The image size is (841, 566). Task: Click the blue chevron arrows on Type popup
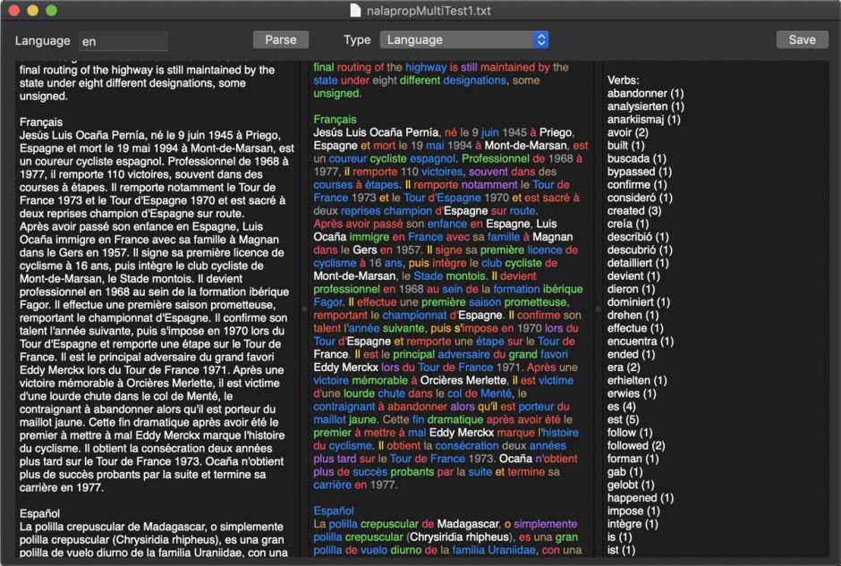pos(540,39)
